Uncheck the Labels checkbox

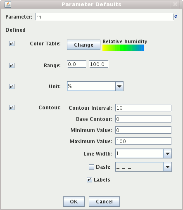tap(89, 180)
